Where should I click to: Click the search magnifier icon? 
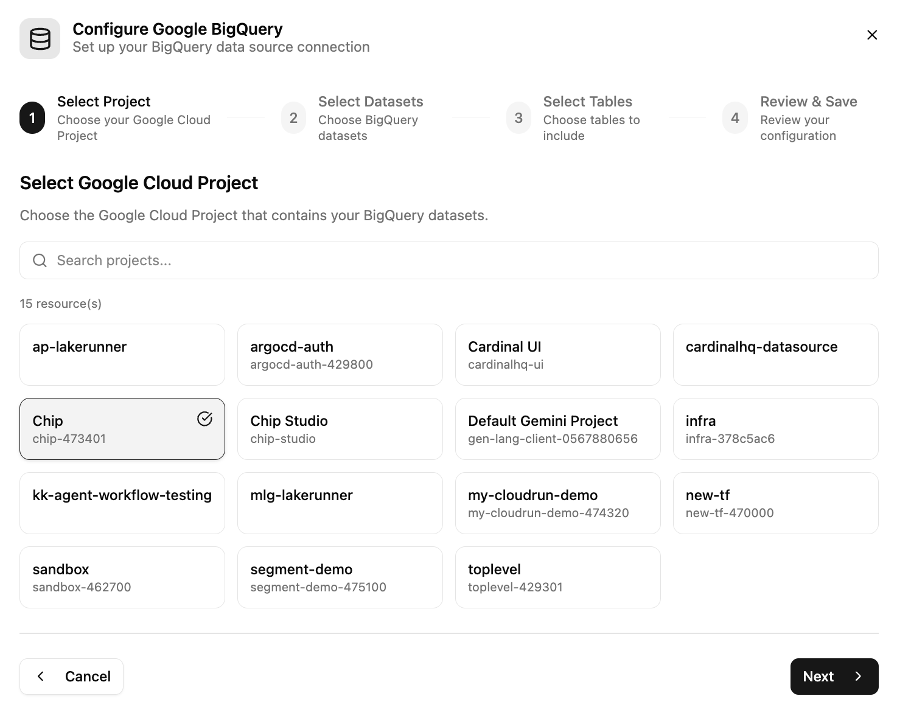coord(40,260)
